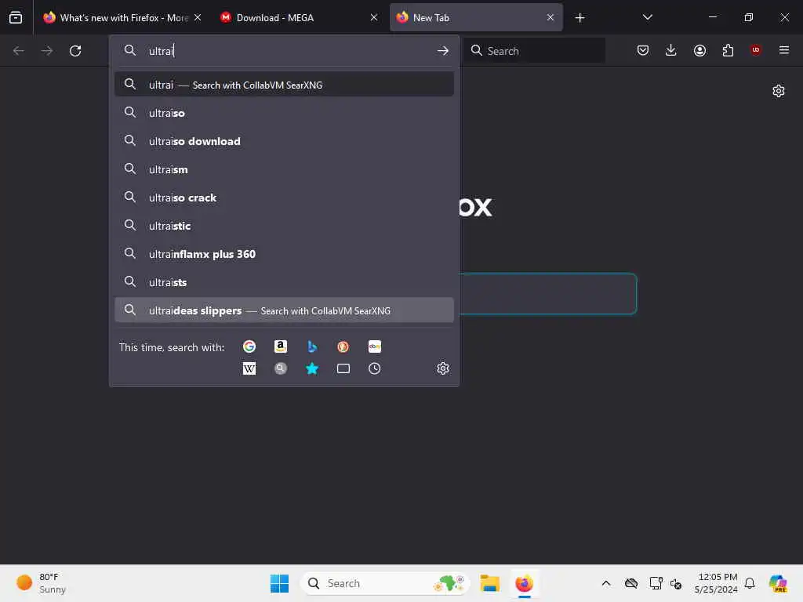Search this time with Amazon

[280, 346]
